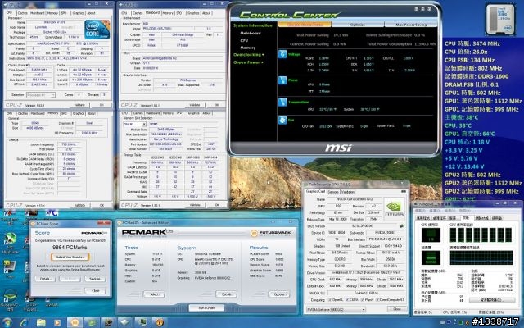Click Validate in top-left CPU-Z window
The height and width of the screenshot is (328, 524).
click(x=79, y=105)
